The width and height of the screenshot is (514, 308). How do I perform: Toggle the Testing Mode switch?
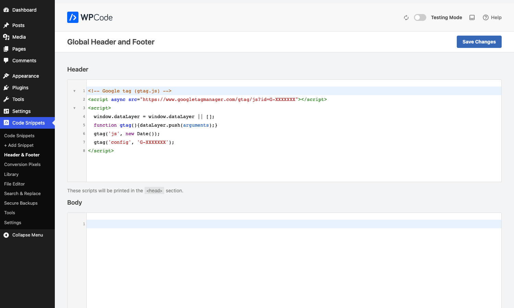[x=420, y=17]
